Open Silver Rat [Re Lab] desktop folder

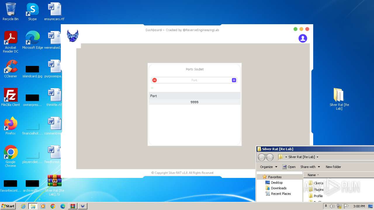point(339,99)
